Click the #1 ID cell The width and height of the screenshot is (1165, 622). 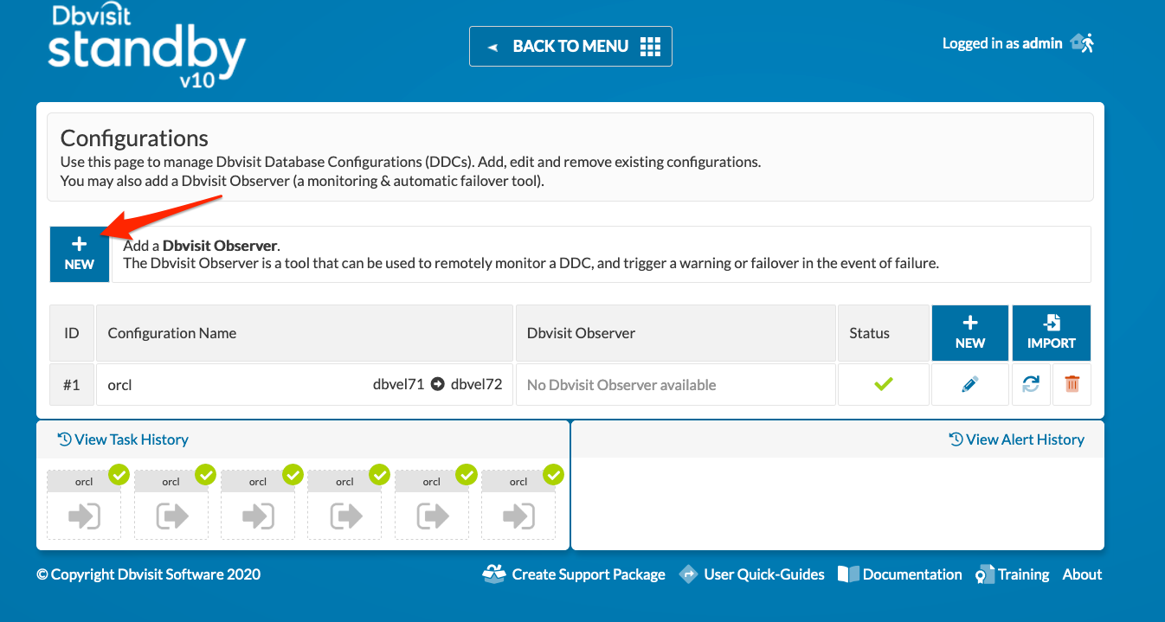pos(72,384)
